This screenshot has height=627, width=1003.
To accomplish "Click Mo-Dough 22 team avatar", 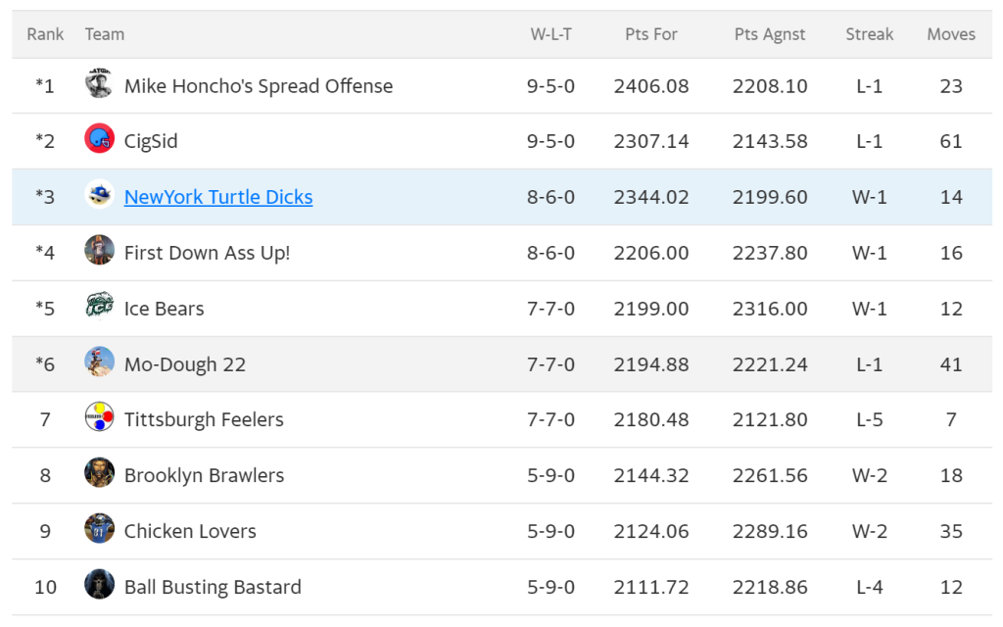I will 99,362.
